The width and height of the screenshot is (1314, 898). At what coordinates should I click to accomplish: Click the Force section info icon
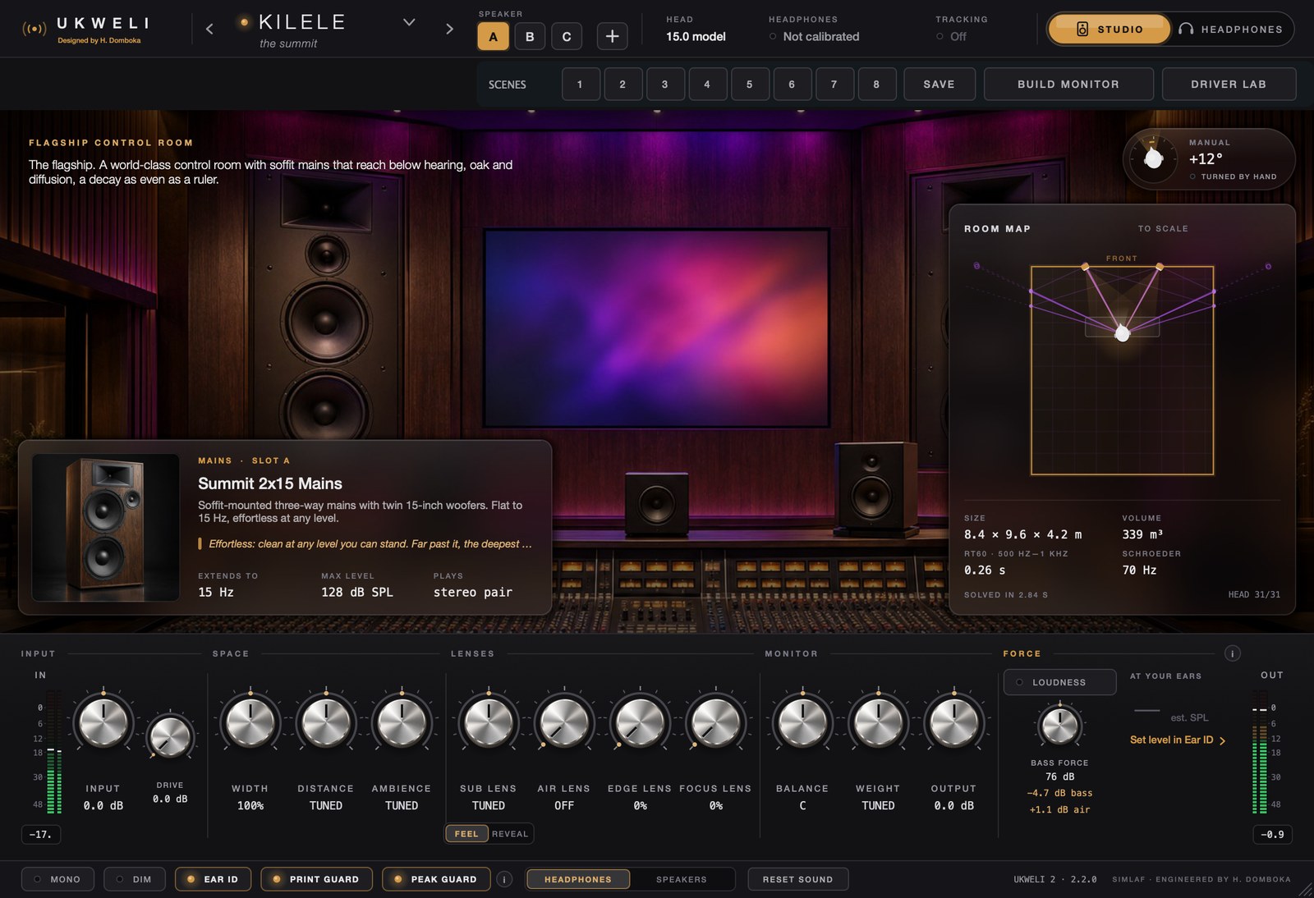tap(1232, 653)
